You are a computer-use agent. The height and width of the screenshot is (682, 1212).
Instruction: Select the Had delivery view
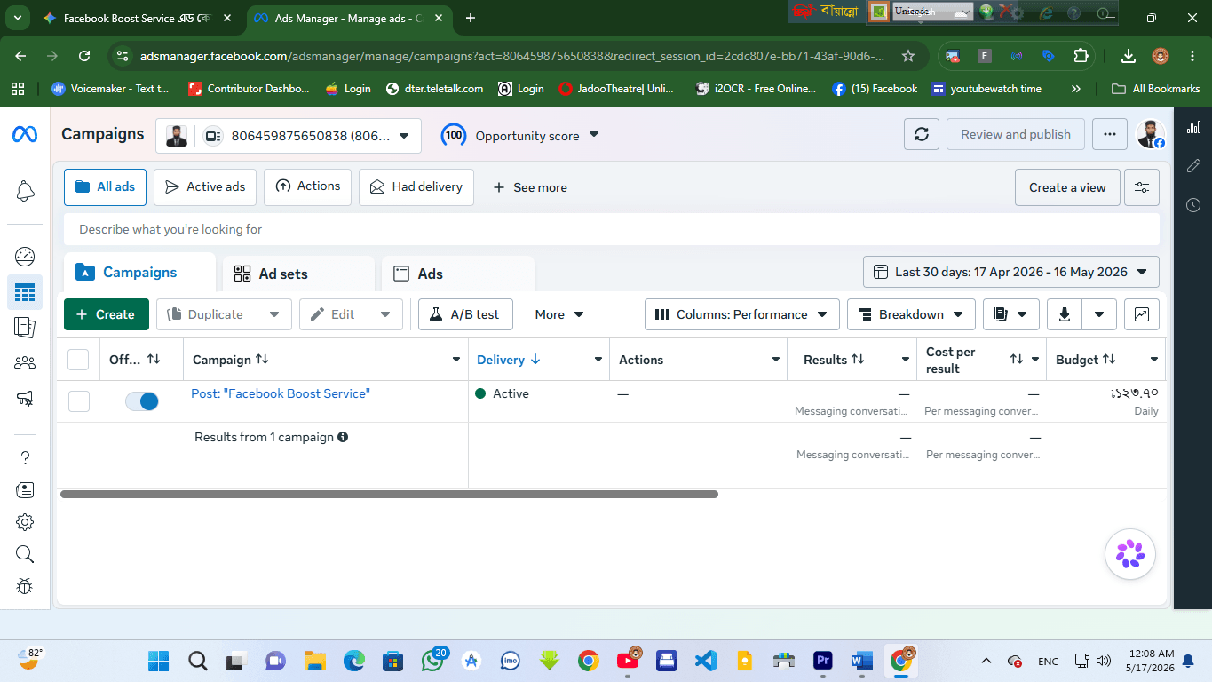click(416, 187)
